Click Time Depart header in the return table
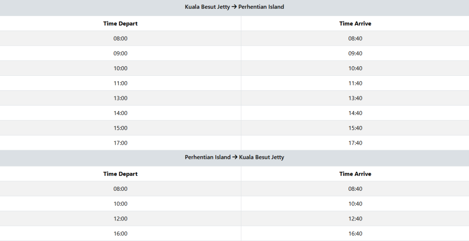469x241 pixels. (x=120, y=174)
